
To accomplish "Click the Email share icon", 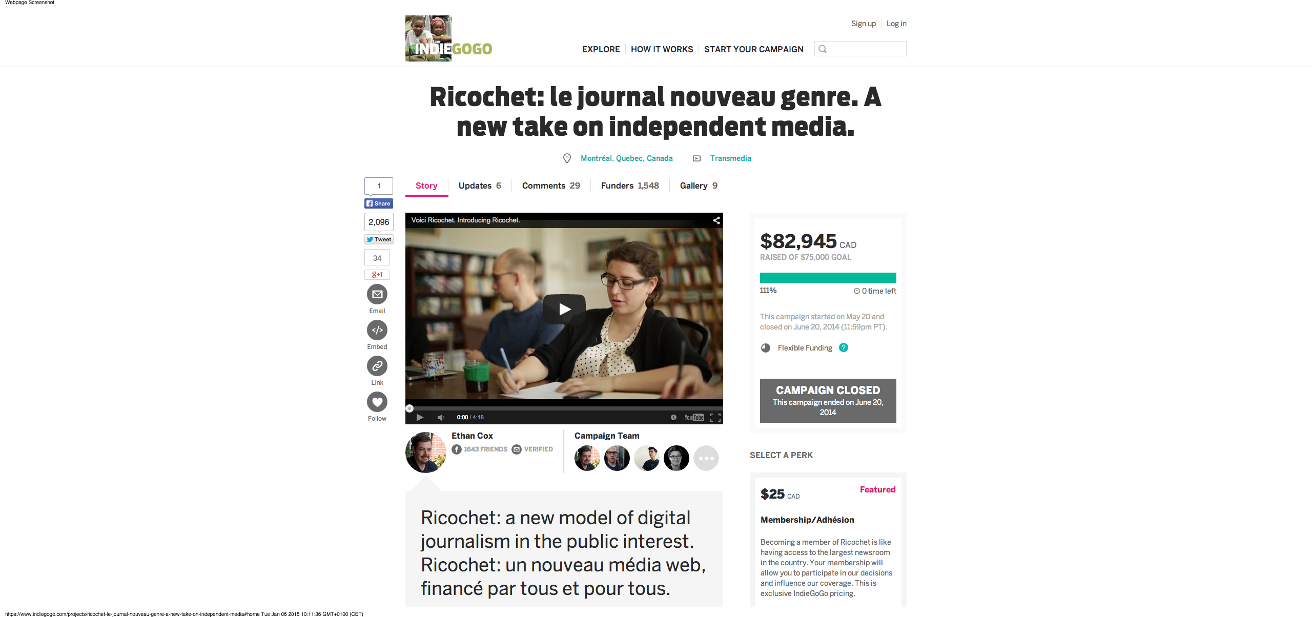I will (377, 294).
